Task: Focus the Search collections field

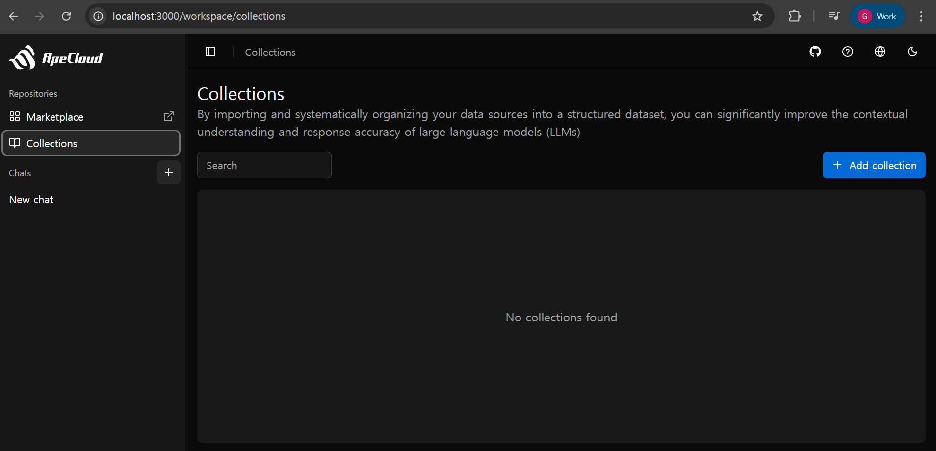Action: 264,165
